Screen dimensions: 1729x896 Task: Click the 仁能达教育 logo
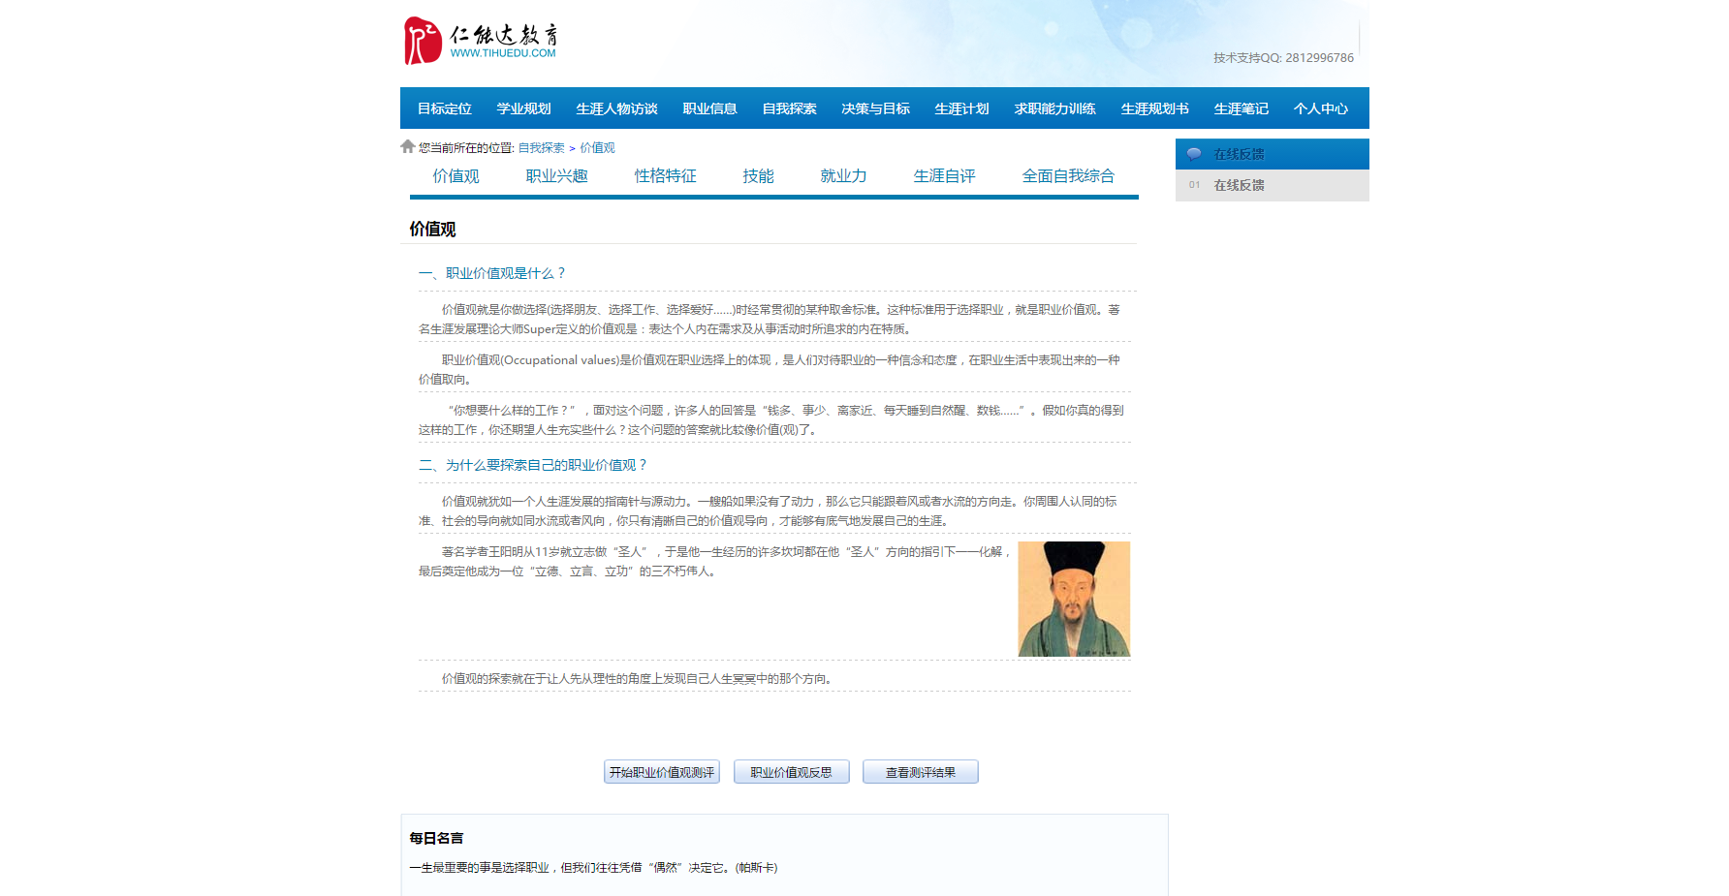[x=481, y=41]
